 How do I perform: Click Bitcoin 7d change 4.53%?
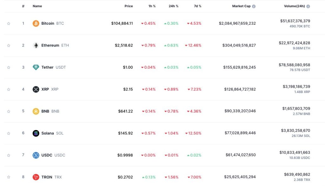194,23
